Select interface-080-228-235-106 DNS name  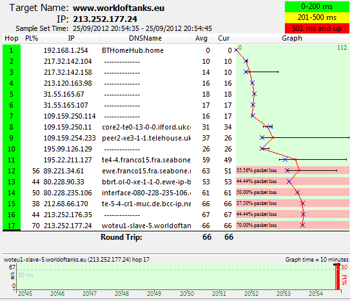coord(146,193)
